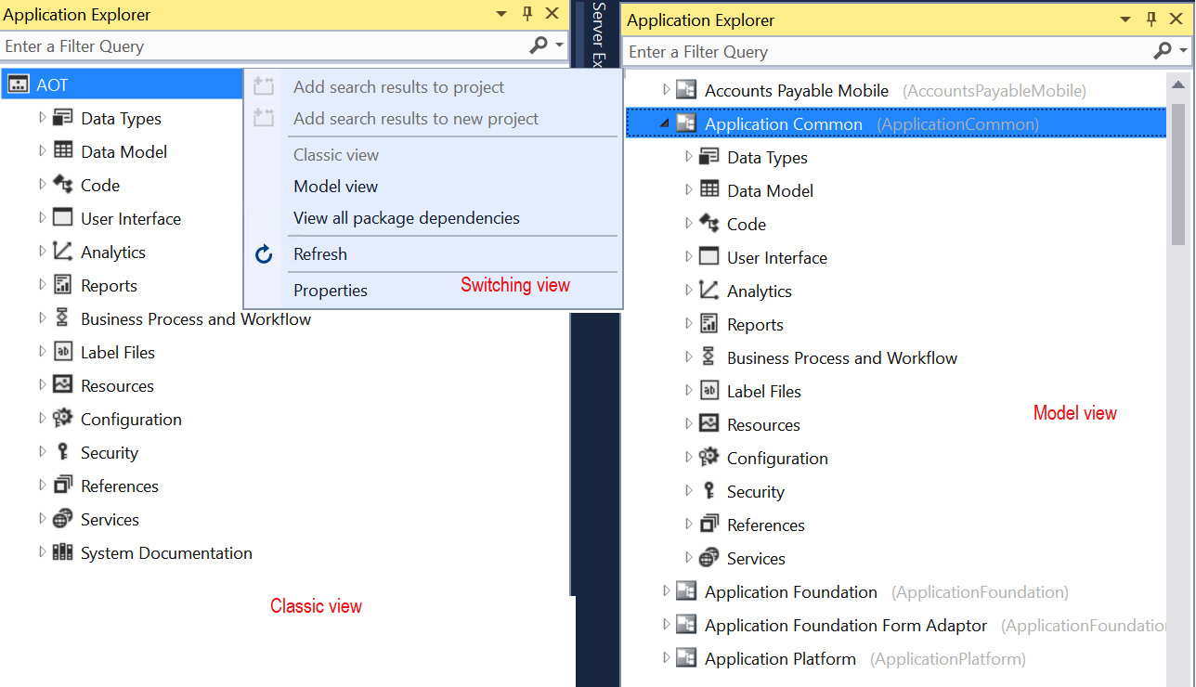Expand the Data Types node under AOT
Image resolution: width=1196 pixels, height=687 pixels.
42,118
